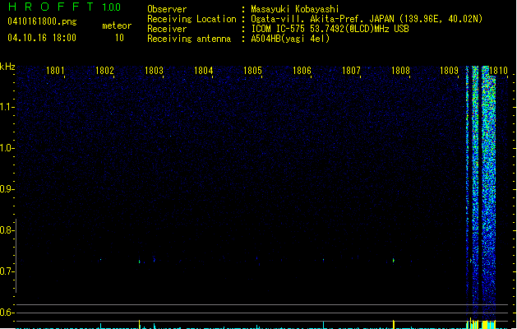Click the meteor echo after the 1808 tick
The image size is (517, 329).
394,261
